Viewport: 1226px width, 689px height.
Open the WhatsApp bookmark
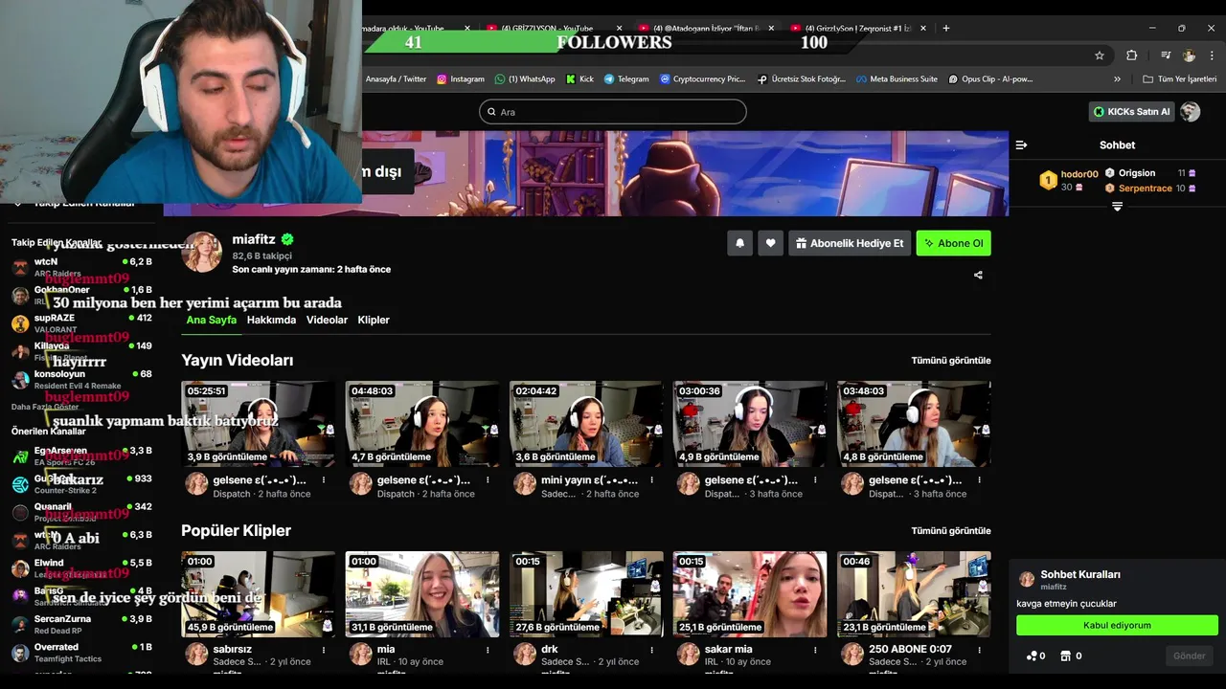pyautogui.click(x=525, y=79)
